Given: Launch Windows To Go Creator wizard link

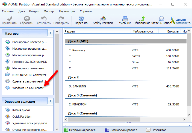Looking at the screenshot, I should click(x=28, y=88).
